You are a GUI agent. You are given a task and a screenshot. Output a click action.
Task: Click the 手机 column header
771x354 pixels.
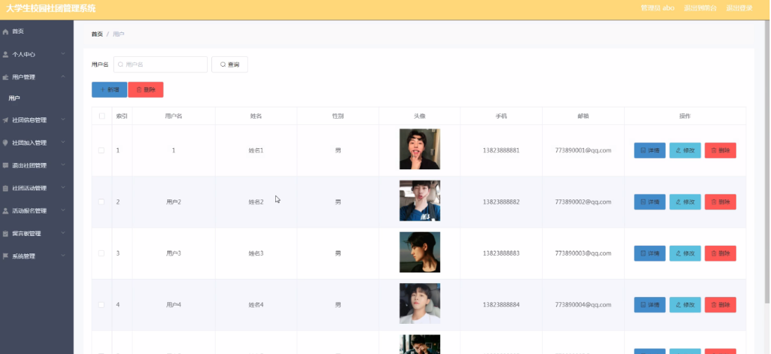point(501,116)
